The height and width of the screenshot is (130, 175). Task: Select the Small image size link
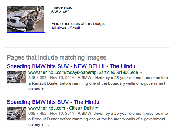[75, 28]
